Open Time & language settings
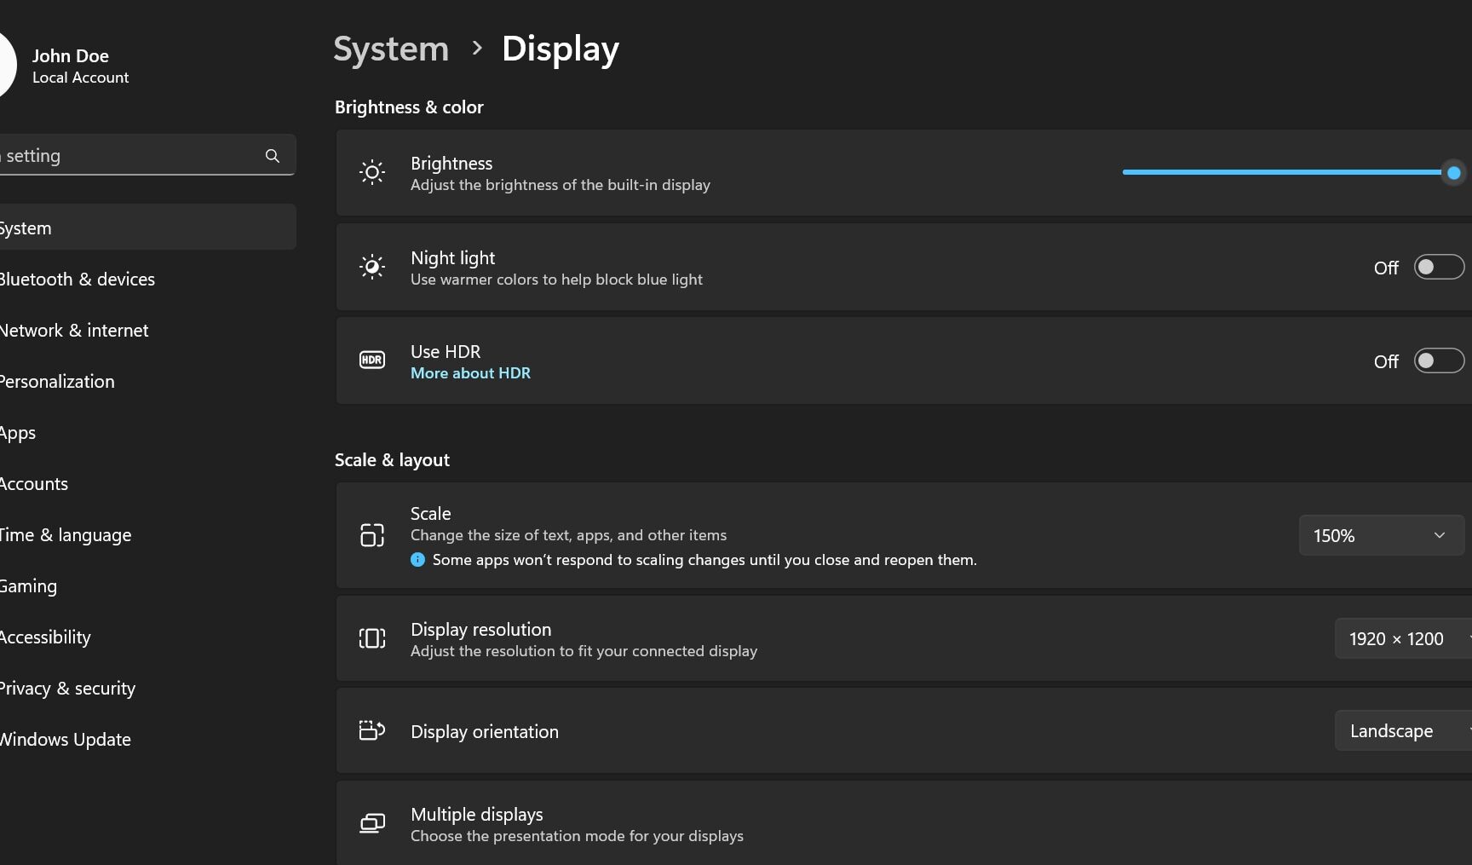 pos(148,534)
